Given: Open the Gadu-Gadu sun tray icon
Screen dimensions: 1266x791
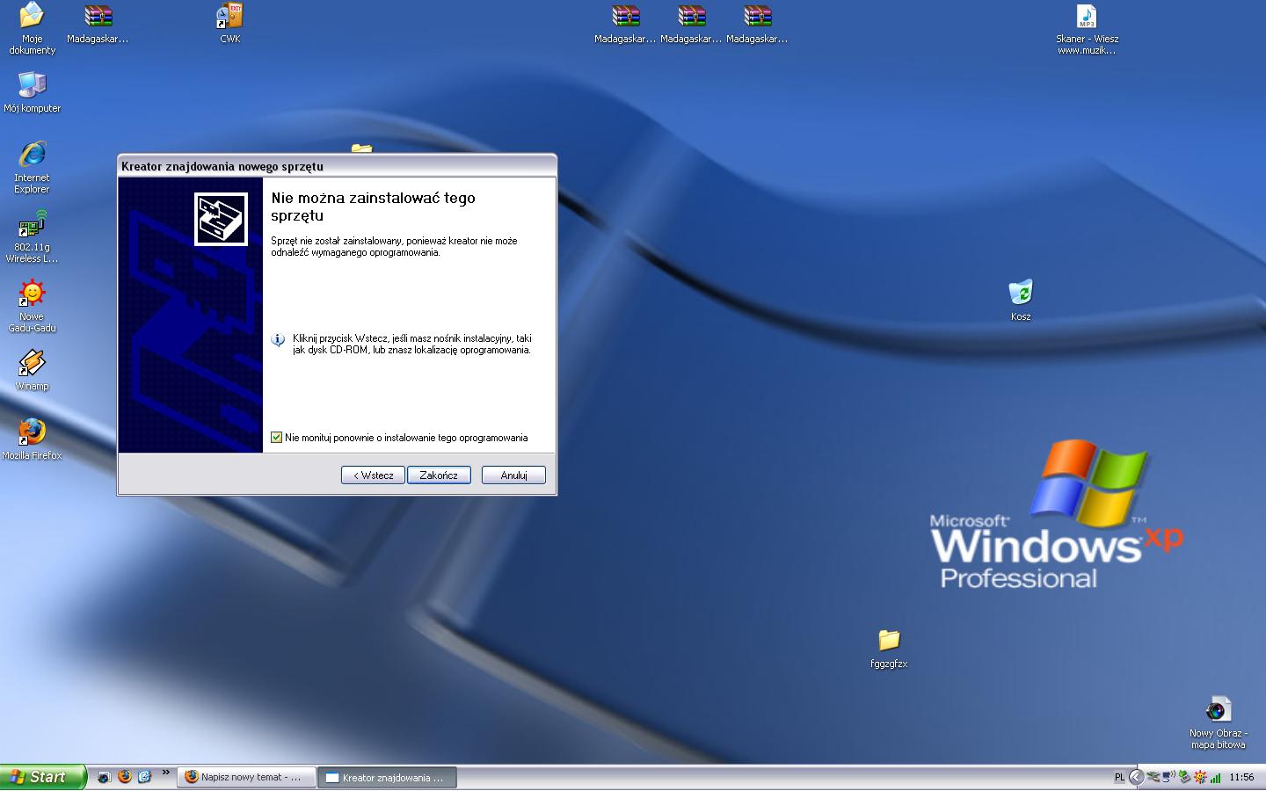Looking at the screenshot, I should 1200,777.
